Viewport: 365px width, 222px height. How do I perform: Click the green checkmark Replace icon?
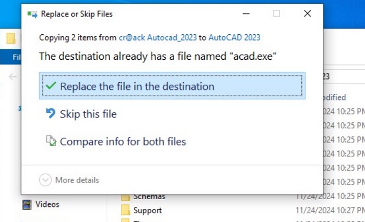pyautogui.click(x=51, y=86)
